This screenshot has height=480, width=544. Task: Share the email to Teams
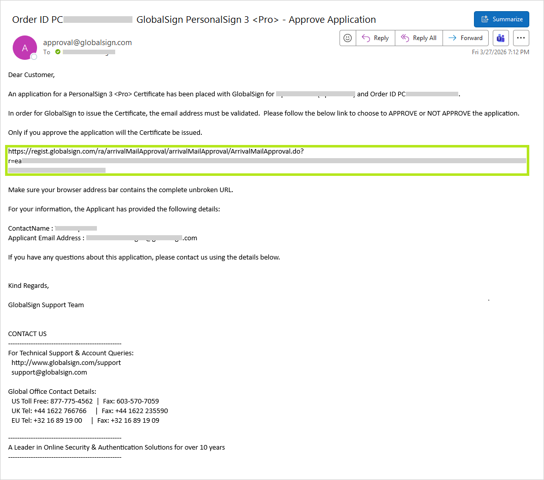coord(501,38)
